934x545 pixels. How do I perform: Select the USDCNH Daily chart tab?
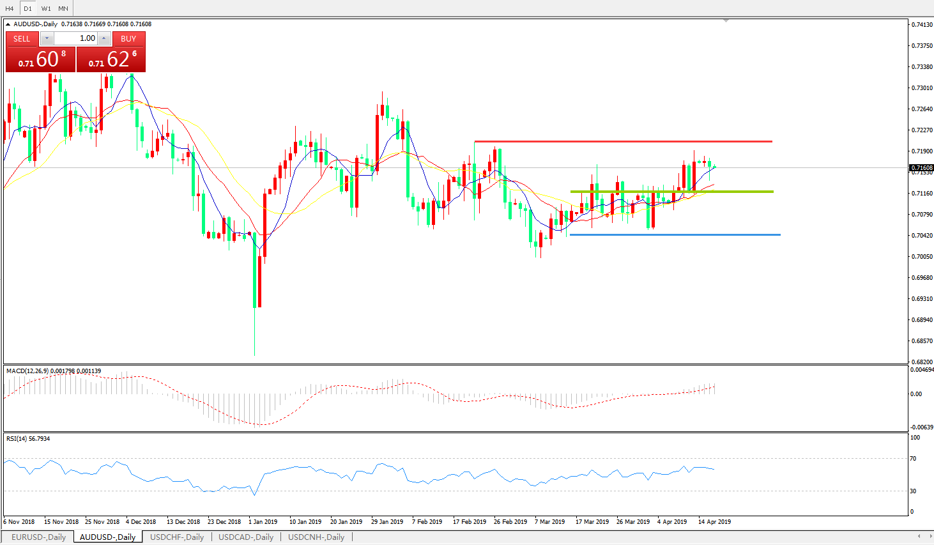(x=316, y=537)
